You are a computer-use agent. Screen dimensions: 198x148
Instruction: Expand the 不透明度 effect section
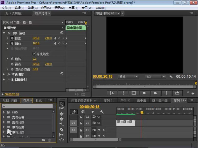point(4,75)
